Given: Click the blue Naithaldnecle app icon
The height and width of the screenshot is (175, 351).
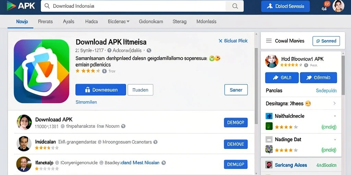Looking at the screenshot, I should point(269,116).
